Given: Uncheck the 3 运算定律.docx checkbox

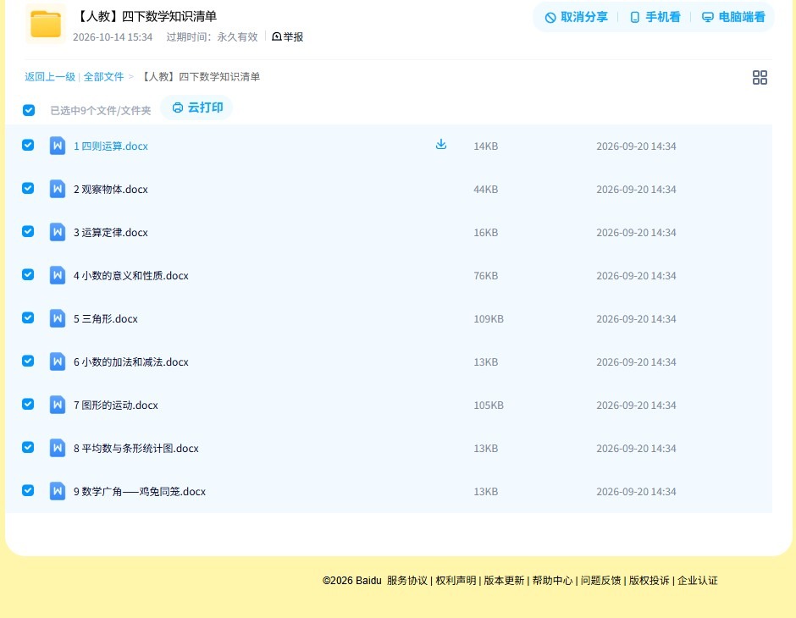Looking at the screenshot, I should point(28,231).
